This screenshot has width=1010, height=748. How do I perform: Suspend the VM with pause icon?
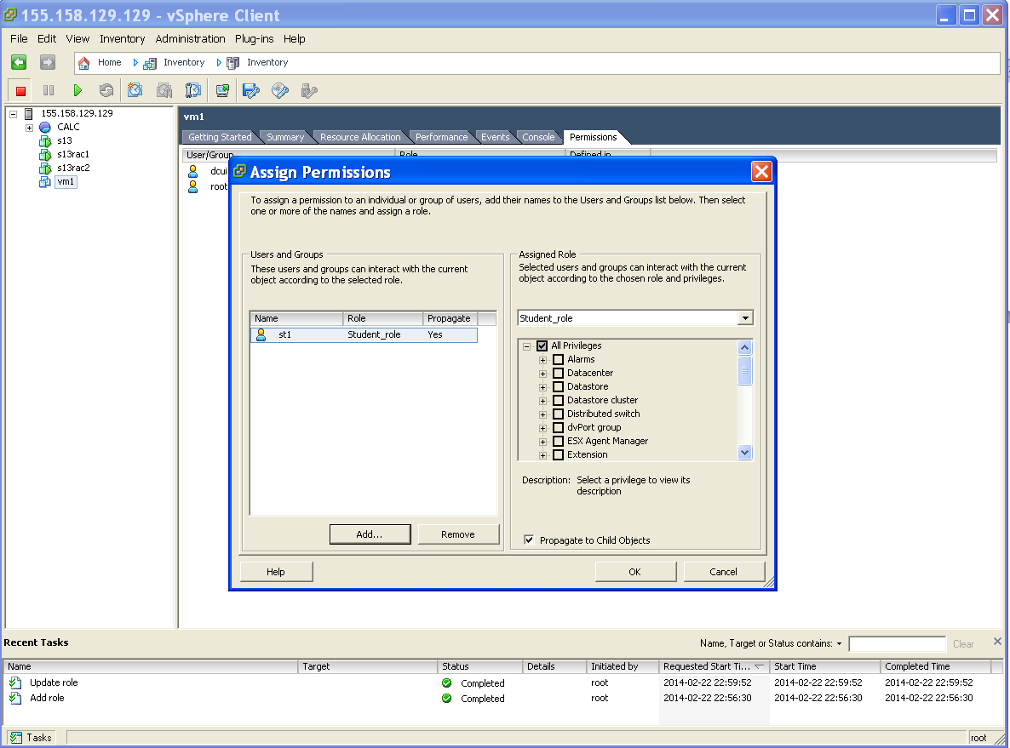[49, 91]
